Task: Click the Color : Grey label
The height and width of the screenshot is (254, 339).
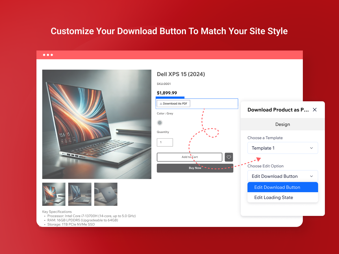Action: (165, 113)
